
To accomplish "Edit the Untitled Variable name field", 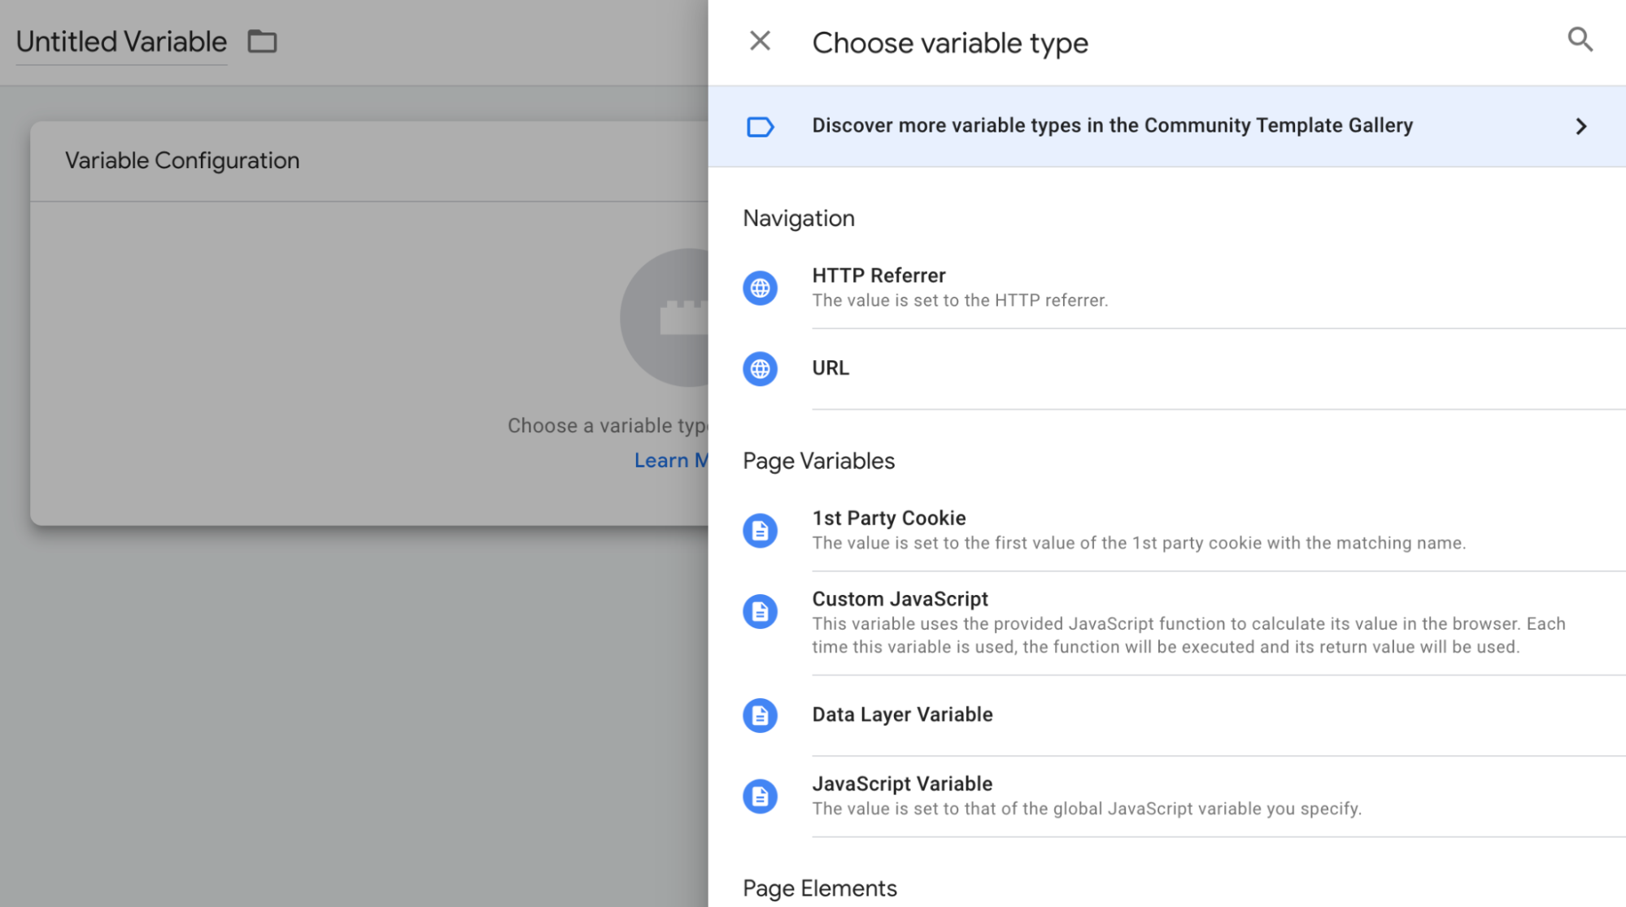I will click(x=122, y=42).
